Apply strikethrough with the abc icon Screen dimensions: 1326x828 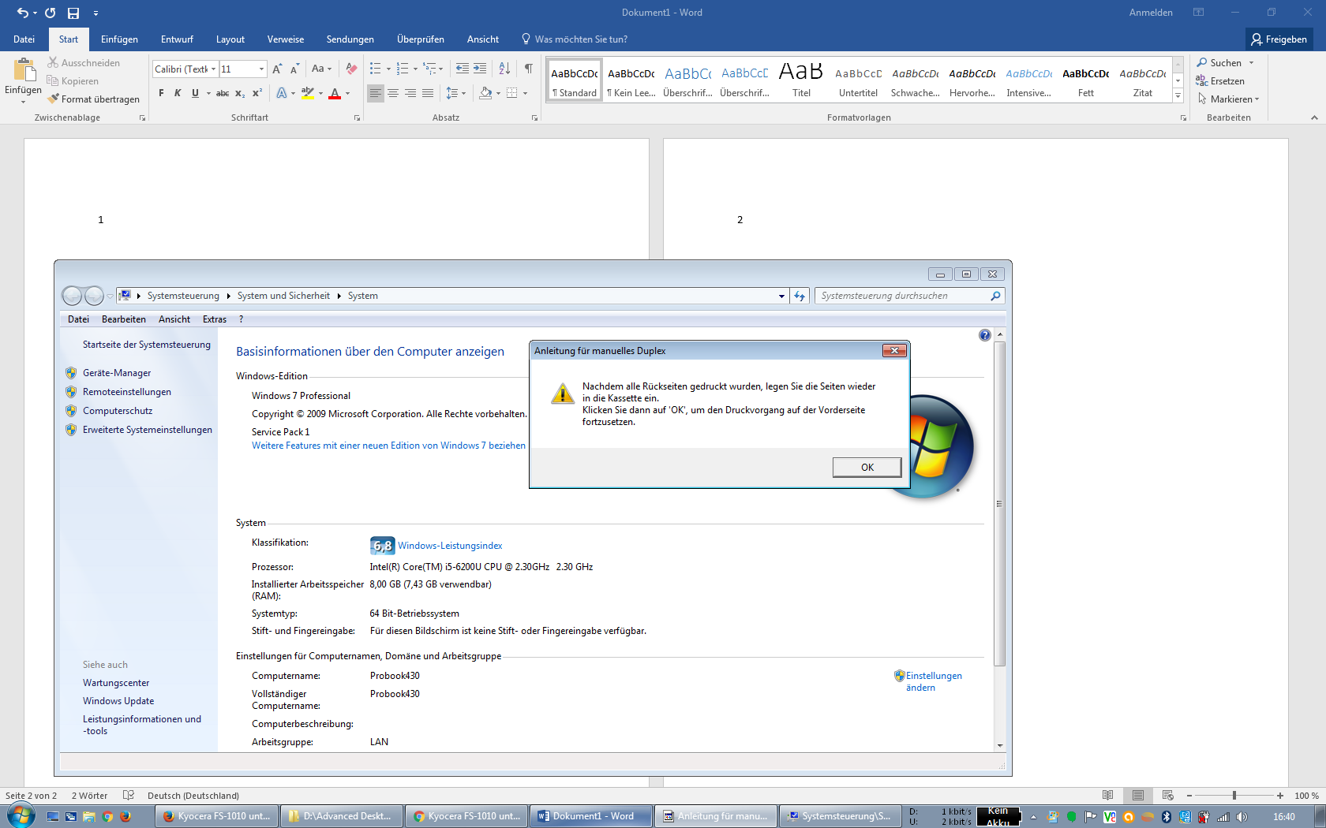coord(223,93)
